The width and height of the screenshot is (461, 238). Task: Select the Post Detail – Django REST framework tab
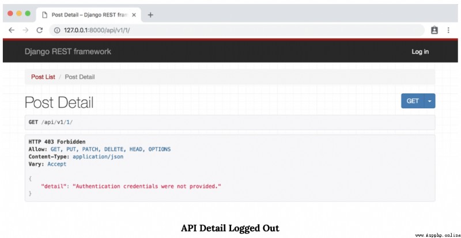pos(89,15)
